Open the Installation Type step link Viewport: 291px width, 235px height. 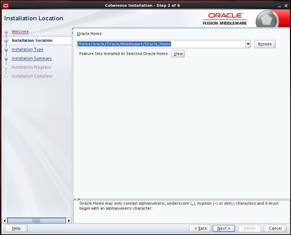pyautogui.click(x=28, y=49)
